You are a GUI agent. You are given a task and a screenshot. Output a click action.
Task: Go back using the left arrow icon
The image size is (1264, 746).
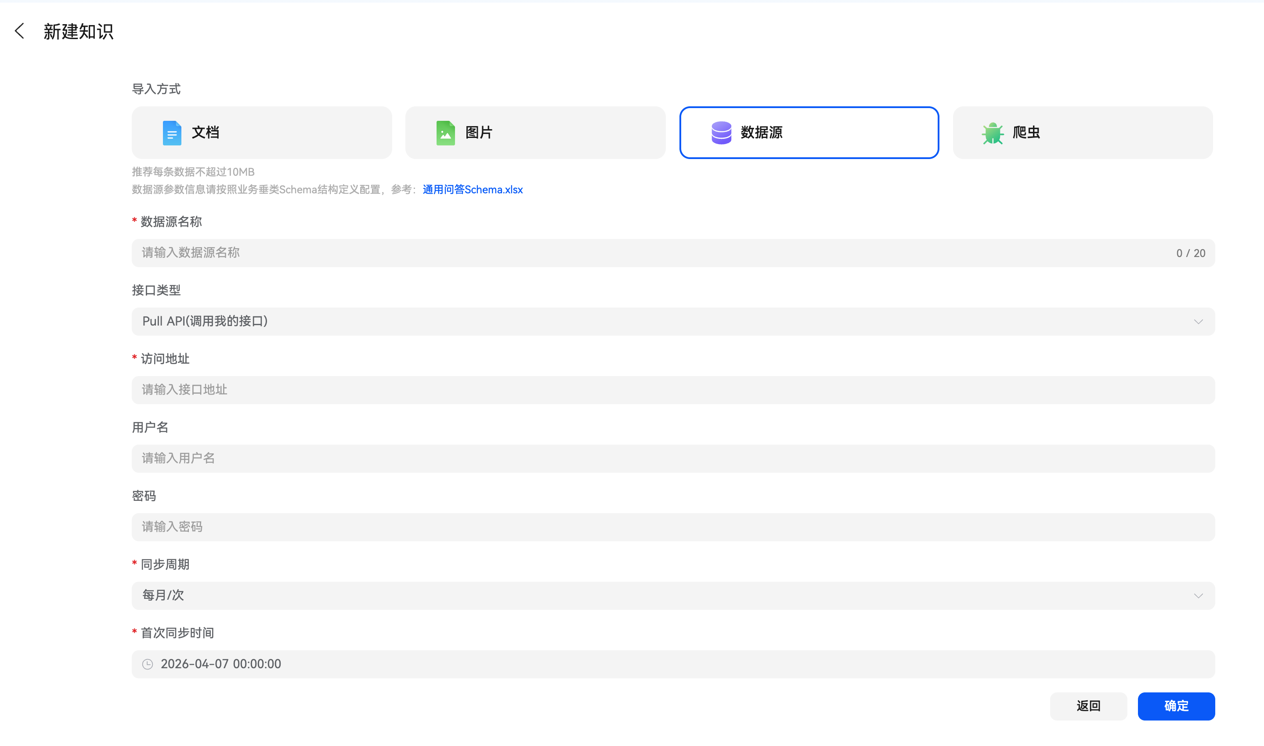click(x=20, y=31)
